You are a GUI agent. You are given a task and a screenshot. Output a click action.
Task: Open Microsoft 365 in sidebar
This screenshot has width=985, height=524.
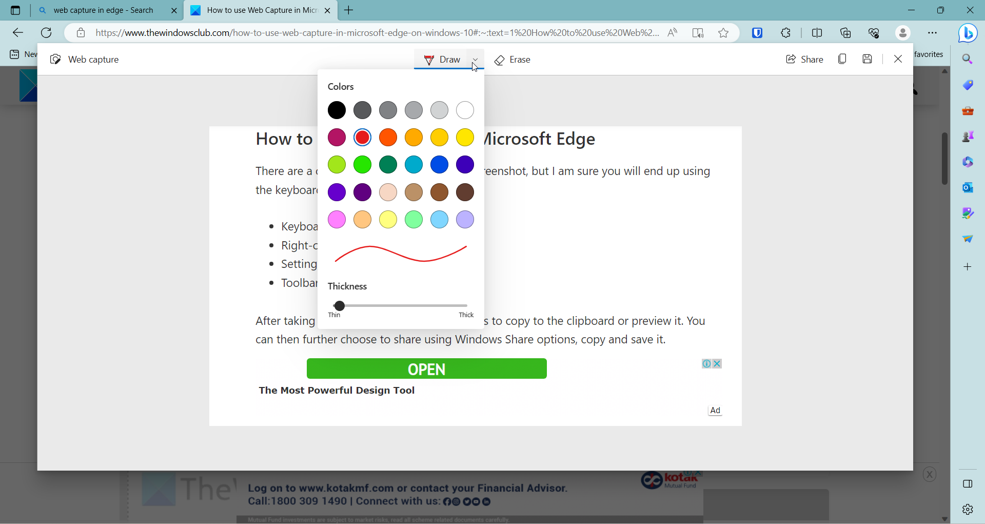(x=968, y=162)
